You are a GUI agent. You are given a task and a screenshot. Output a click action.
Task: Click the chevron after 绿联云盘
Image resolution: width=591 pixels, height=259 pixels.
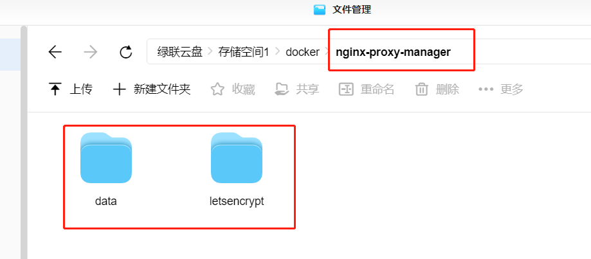click(x=210, y=51)
